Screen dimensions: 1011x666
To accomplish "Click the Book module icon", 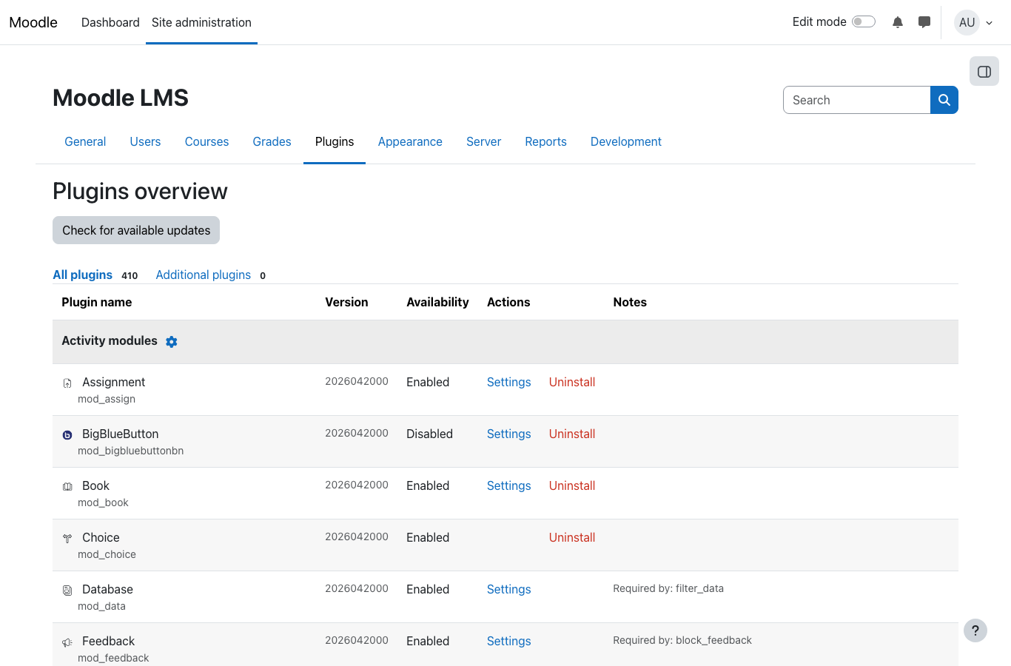I will pos(67,487).
